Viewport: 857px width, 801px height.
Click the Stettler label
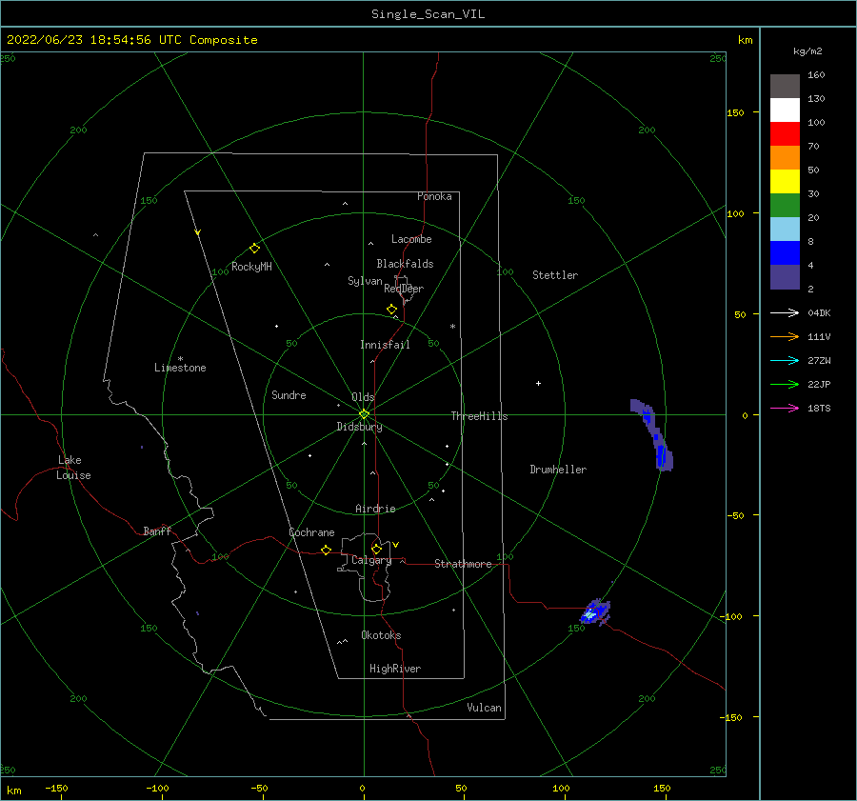click(555, 275)
